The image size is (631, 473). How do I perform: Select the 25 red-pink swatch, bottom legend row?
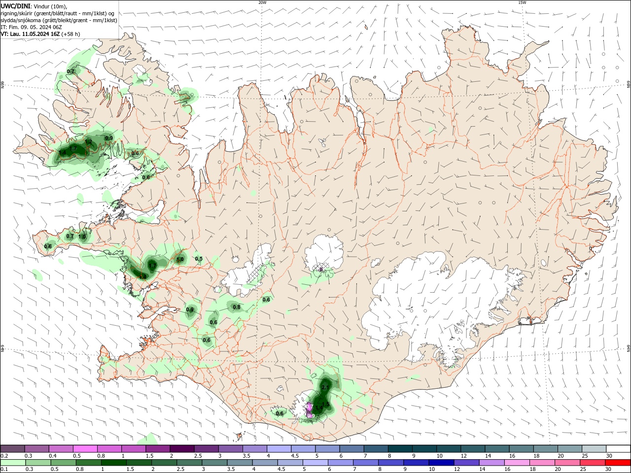coord(593,463)
